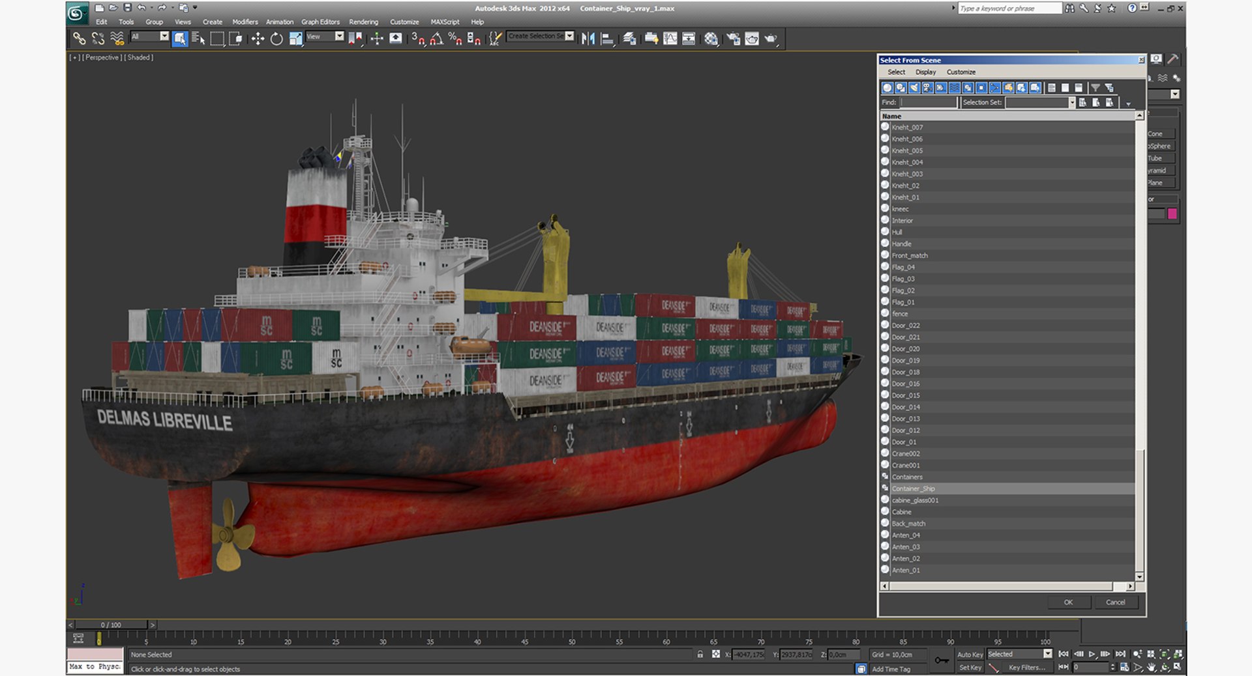This screenshot has width=1252, height=676.
Task: Open the Edit menu
Action: (102, 21)
